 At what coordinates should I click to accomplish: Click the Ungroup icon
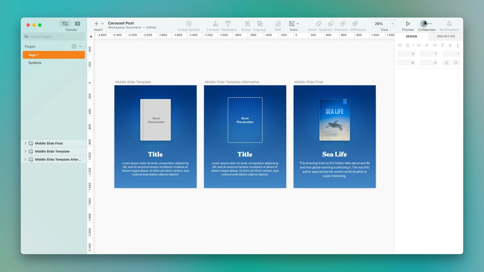pos(260,23)
